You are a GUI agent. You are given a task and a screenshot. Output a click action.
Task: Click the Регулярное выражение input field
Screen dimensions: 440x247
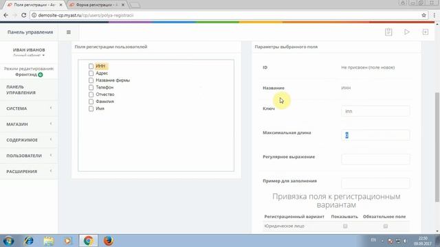tap(375, 159)
